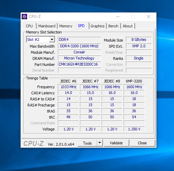Click the JEDEC #6 voltage 1.20 V cell

pos(68,129)
